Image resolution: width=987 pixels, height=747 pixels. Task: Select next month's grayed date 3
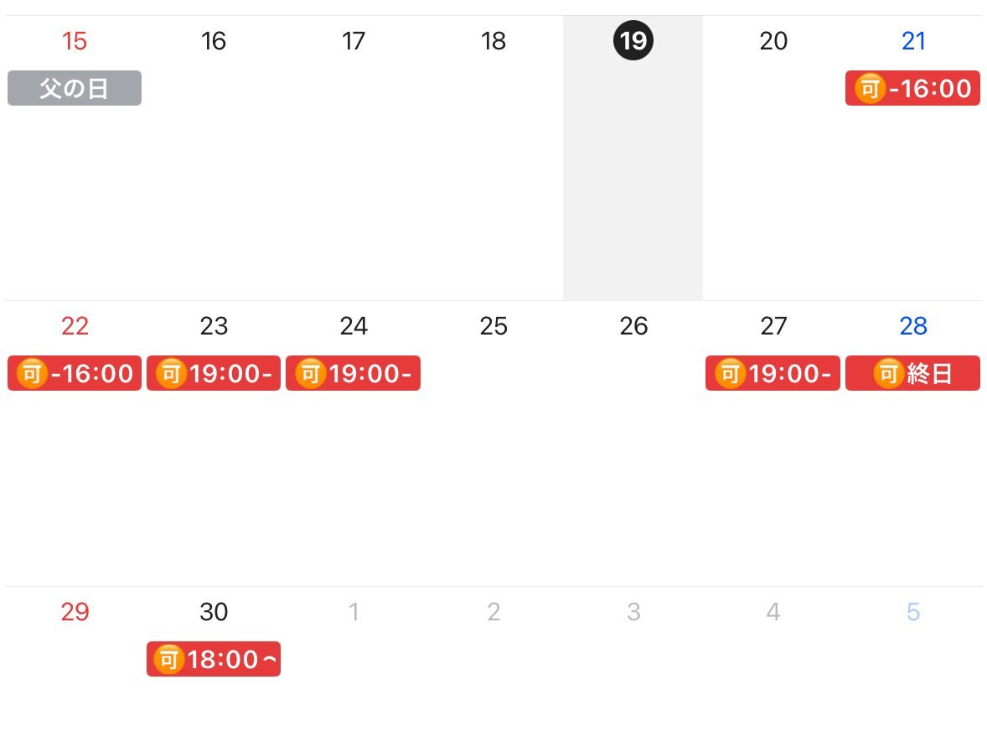[634, 611]
